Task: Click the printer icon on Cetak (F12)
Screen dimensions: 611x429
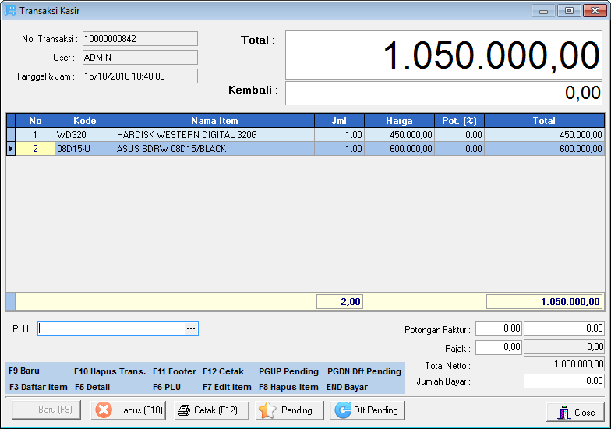Action: [184, 410]
